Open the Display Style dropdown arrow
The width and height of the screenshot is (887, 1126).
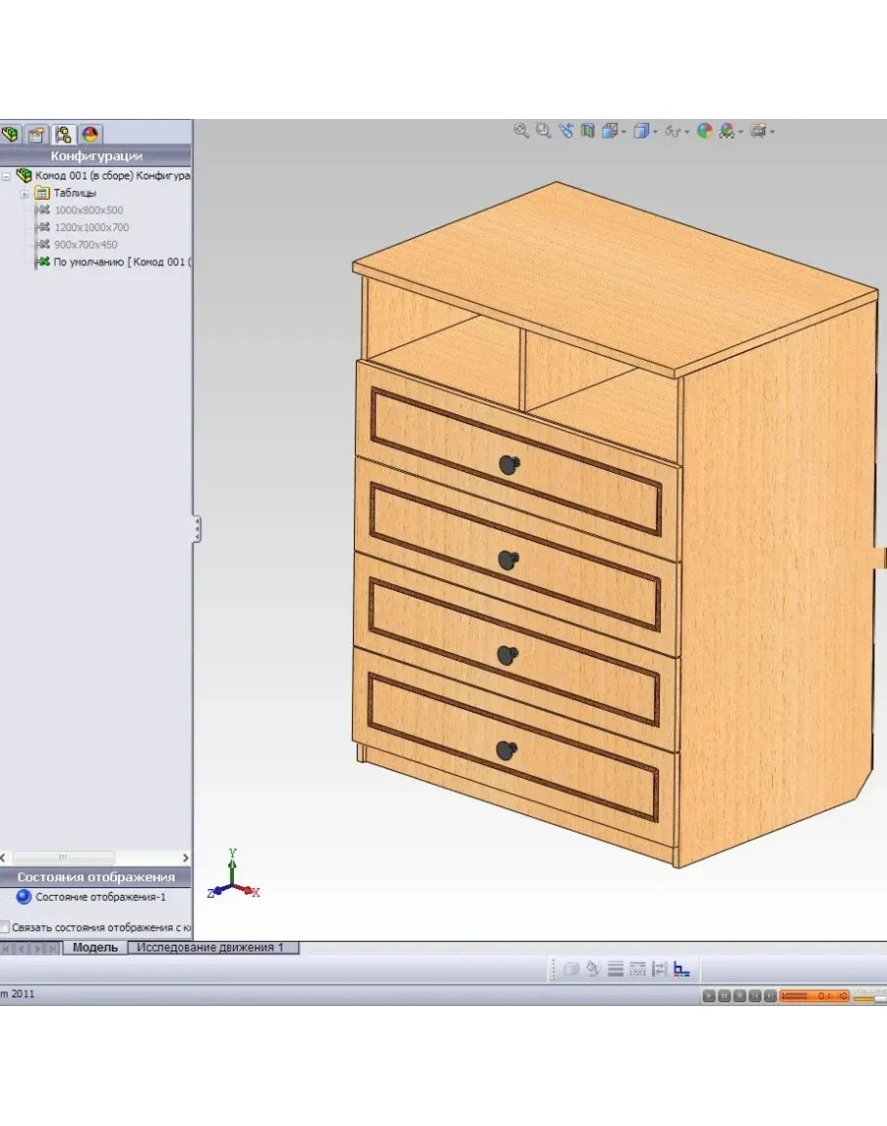655,132
